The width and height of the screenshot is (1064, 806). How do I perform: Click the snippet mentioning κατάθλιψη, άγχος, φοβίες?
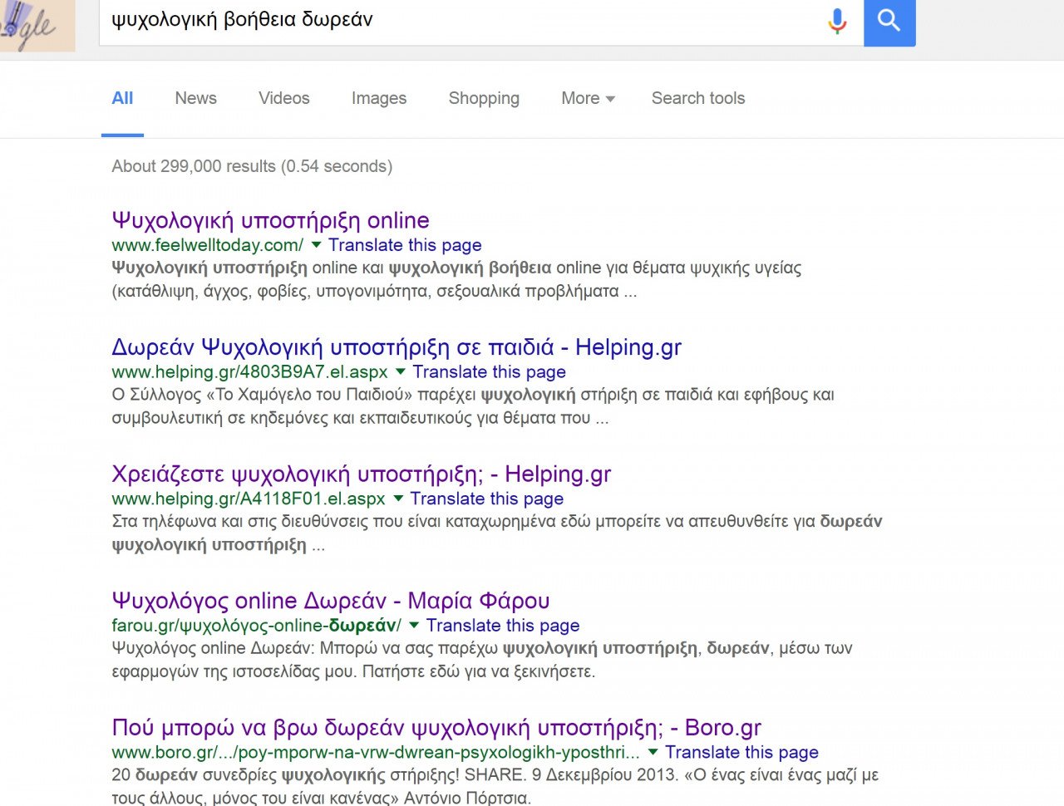pos(457,279)
